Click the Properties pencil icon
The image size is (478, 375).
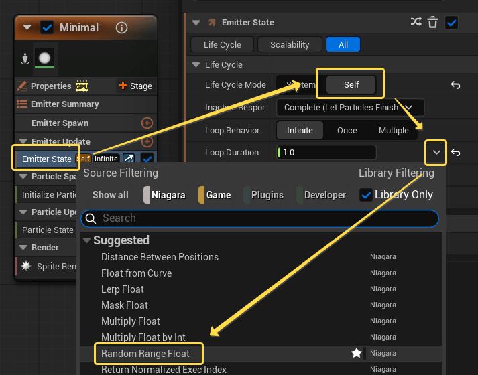pos(22,86)
